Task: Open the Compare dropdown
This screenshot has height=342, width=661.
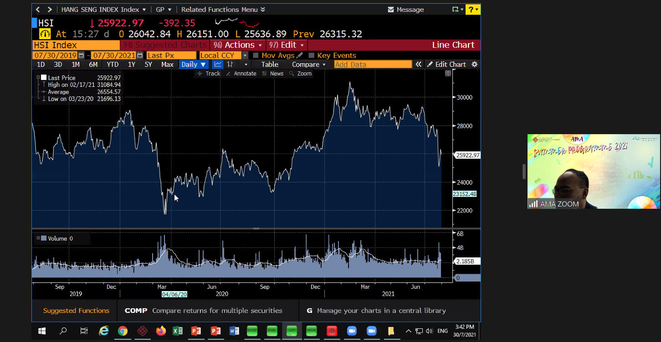Action: [309, 65]
